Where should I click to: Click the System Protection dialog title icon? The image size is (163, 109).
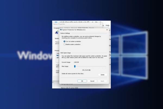tap(61, 30)
